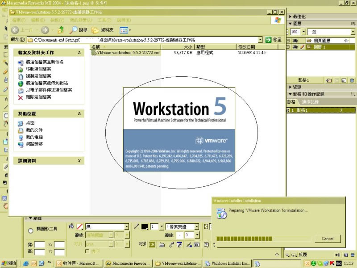Cancel the Windows Installer preparation
The height and width of the screenshot is (268, 357).
point(328,239)
